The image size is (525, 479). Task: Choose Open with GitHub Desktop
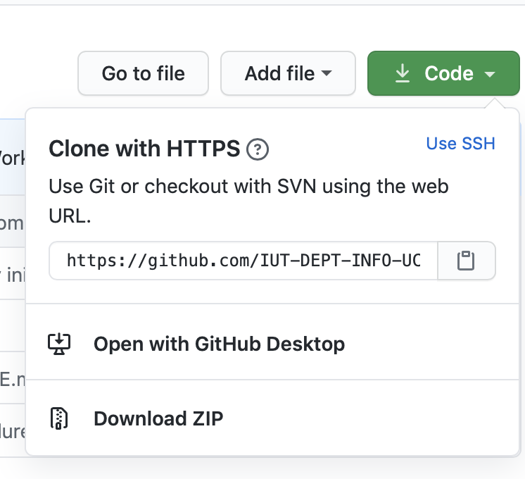[219, 344]
